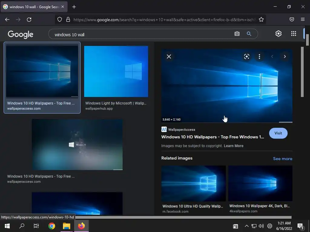Open 'Windows 10 HD Wallpapers - Top Free Windows 1...' title
310x232 pixels.
[213, 137]
